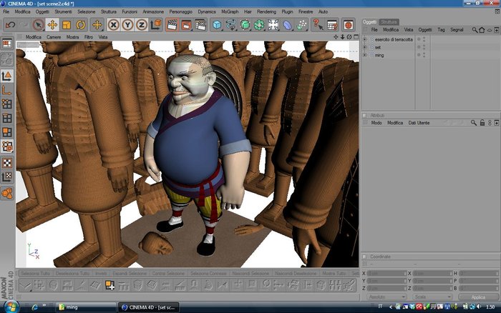Switch to the Struttura tab
Screen dimensions: 501x313
[389, 21]
